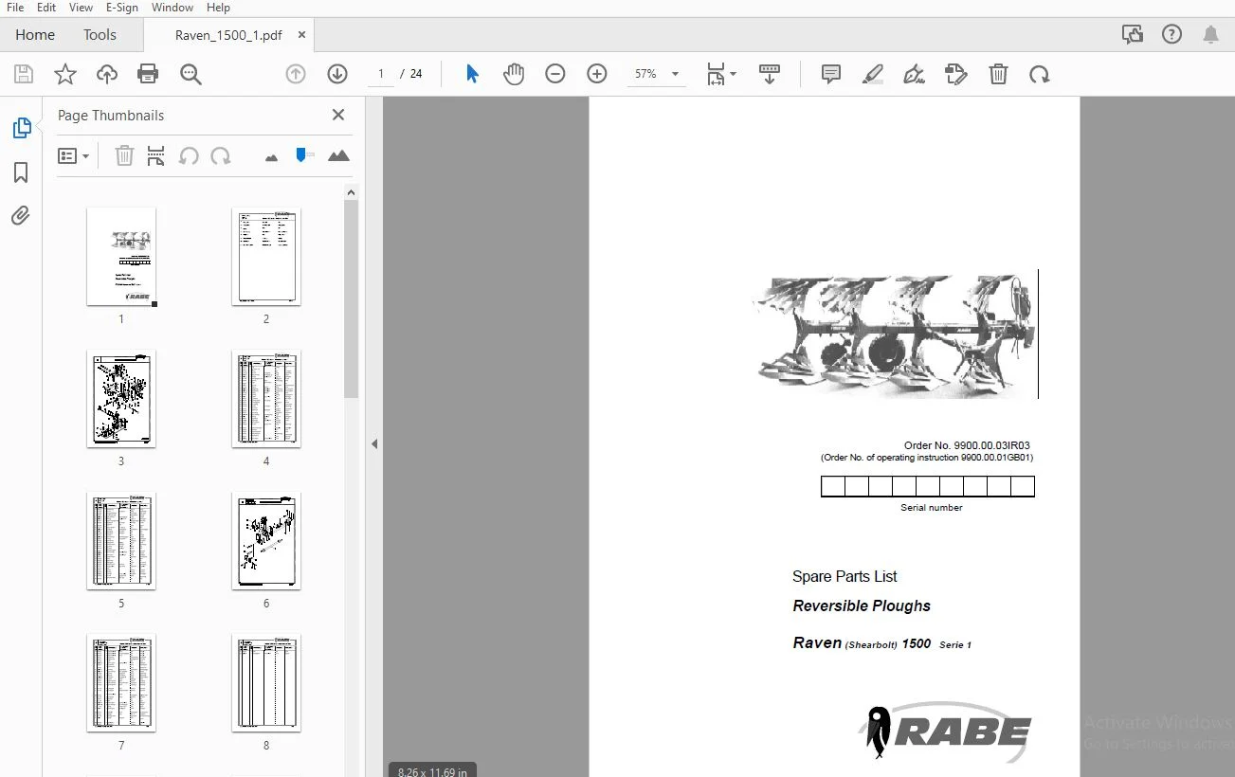The height and width of the screenshot is (777, 1235).
Task: Open the thumbnails options menu dropdown
Action: 74,156
